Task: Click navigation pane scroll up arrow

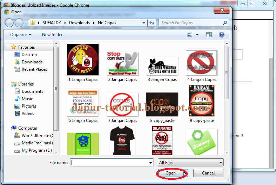Action: [x=56, y=43]
